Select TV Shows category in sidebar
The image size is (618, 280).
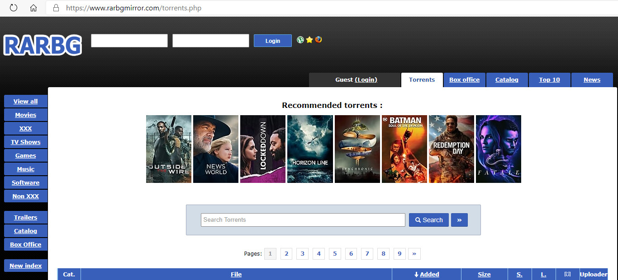pos(26,142)
